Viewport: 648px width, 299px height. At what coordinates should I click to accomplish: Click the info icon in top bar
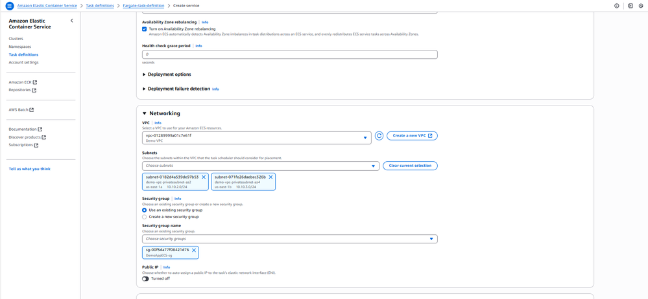point(616,6)
